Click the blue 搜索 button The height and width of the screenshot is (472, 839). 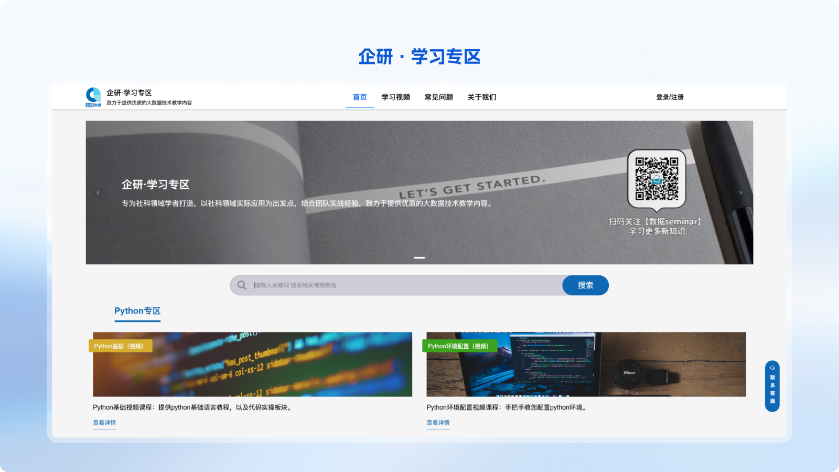(x=585, y=285)
